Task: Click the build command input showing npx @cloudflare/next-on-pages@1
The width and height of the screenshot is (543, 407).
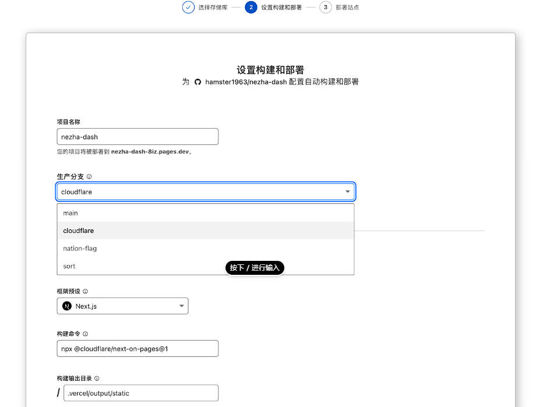Action: 137,348
